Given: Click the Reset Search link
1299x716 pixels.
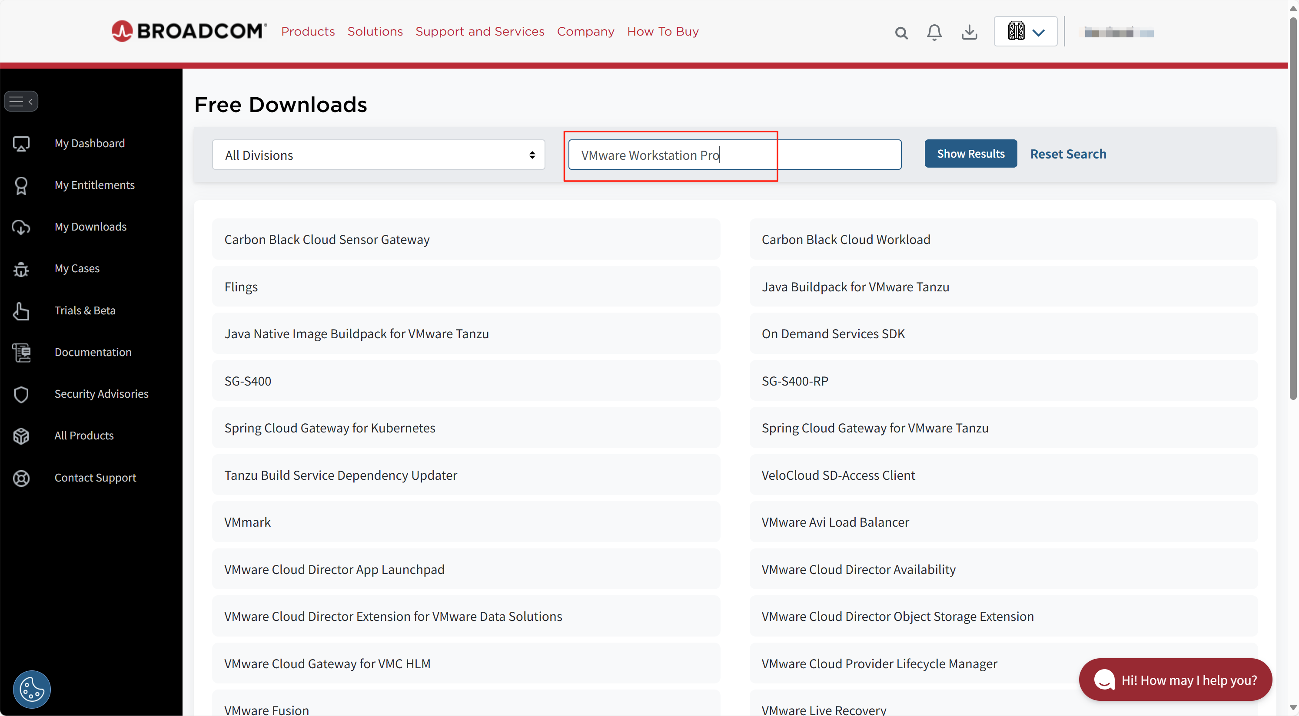Looking at the screenshot, I should [x=1067, y=154].
